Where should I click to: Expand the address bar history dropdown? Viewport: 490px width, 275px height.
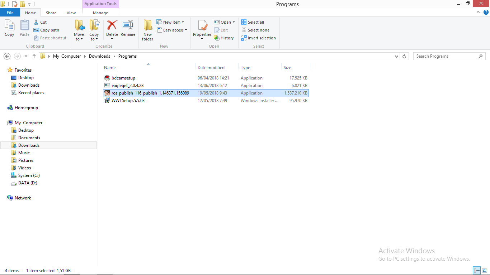click(x=396, y=56)
